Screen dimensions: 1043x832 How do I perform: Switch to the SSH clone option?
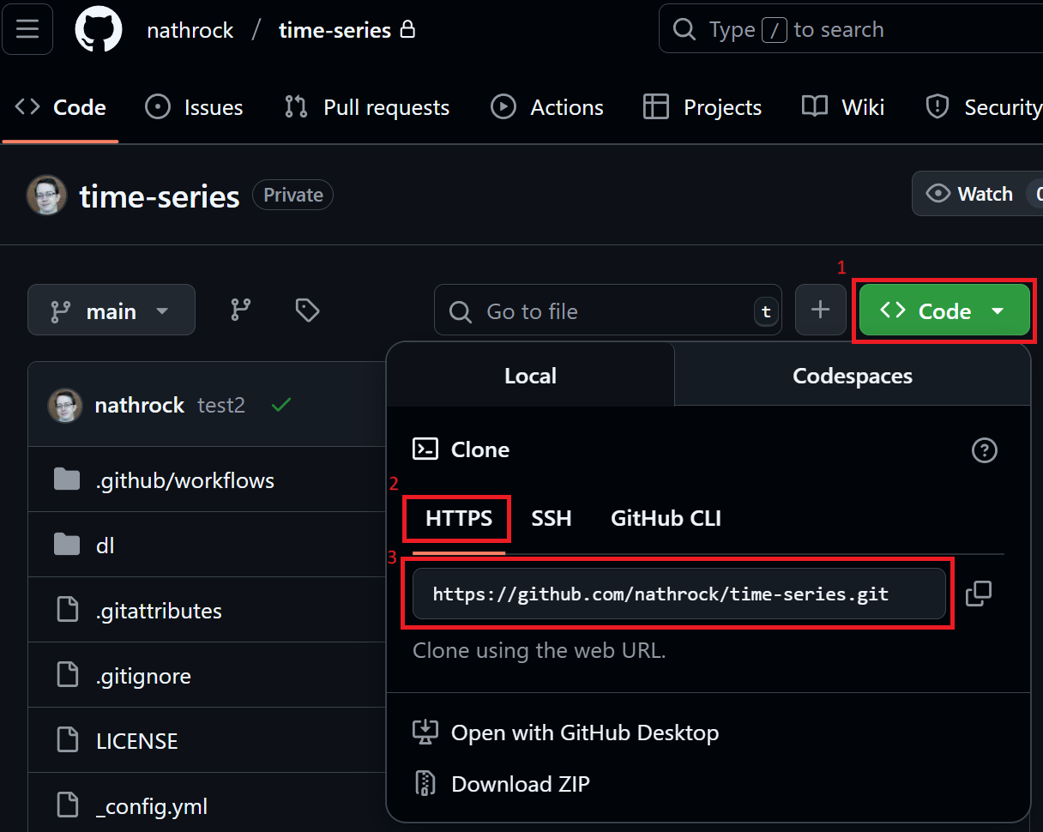click(551, 519)
